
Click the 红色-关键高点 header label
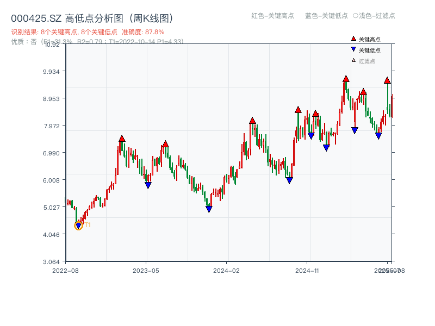tap(272, 16)
